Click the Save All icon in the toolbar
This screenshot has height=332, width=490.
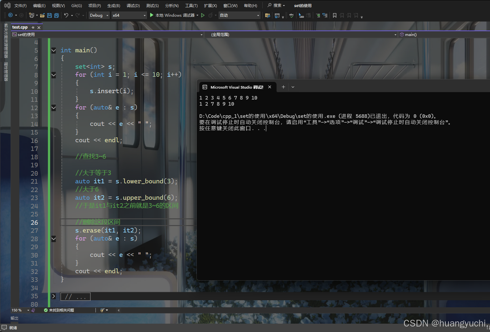pyautogui.click(x=56, y=15)
